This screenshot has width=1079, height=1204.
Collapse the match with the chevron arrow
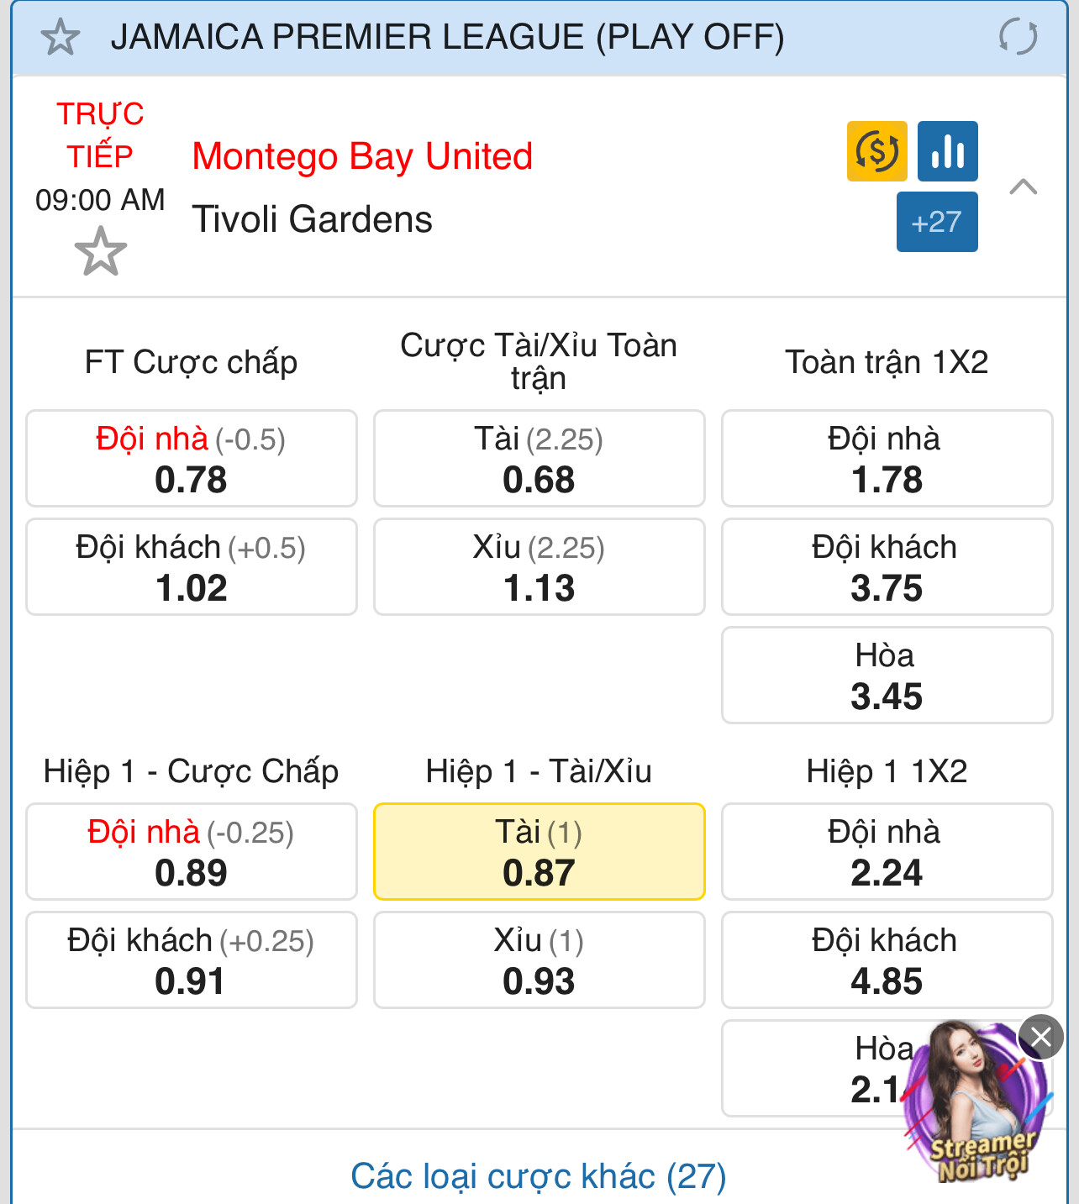(x=1023, y=187)
